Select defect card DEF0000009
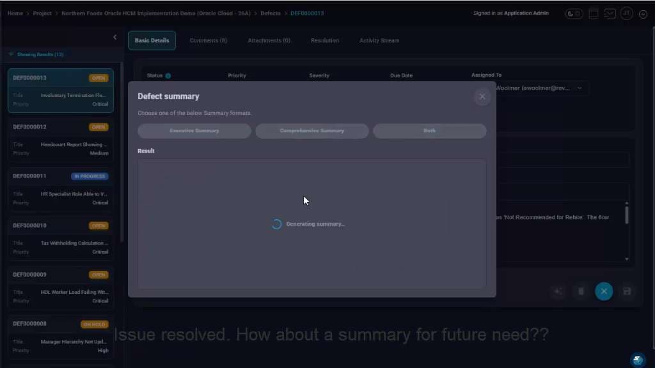Image resolution: width=655 pixels, height=368 pixels. (x=61, y=287)
